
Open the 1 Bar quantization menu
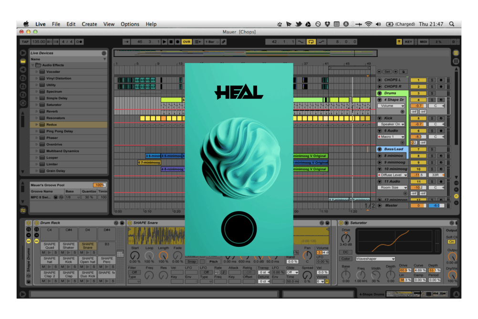click(x=212, y=42)
